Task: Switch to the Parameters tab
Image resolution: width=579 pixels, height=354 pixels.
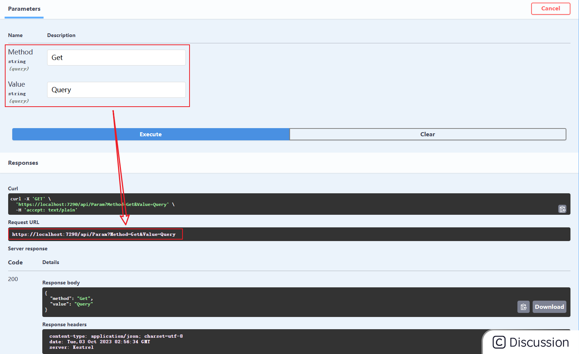Action: point(24,9)
